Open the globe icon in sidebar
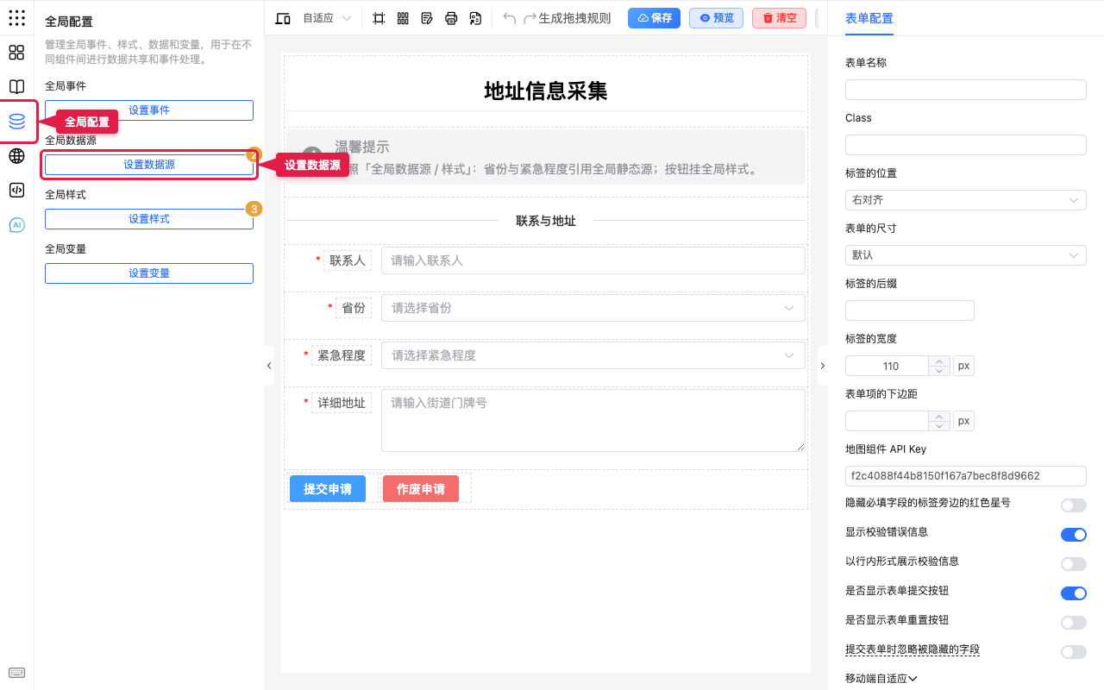 (x=16, y=156)
